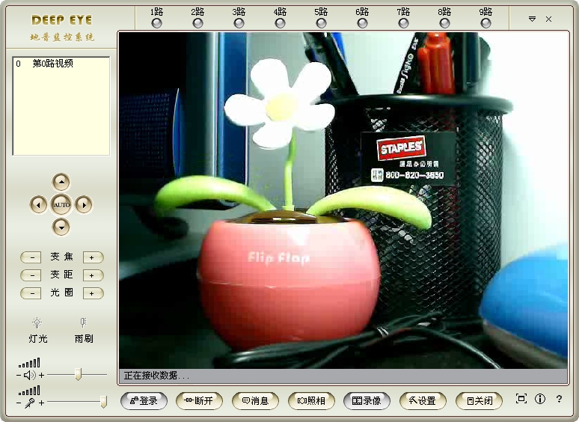
Task: Enable AUTO camera rotation button
Action: pos(61,204)
